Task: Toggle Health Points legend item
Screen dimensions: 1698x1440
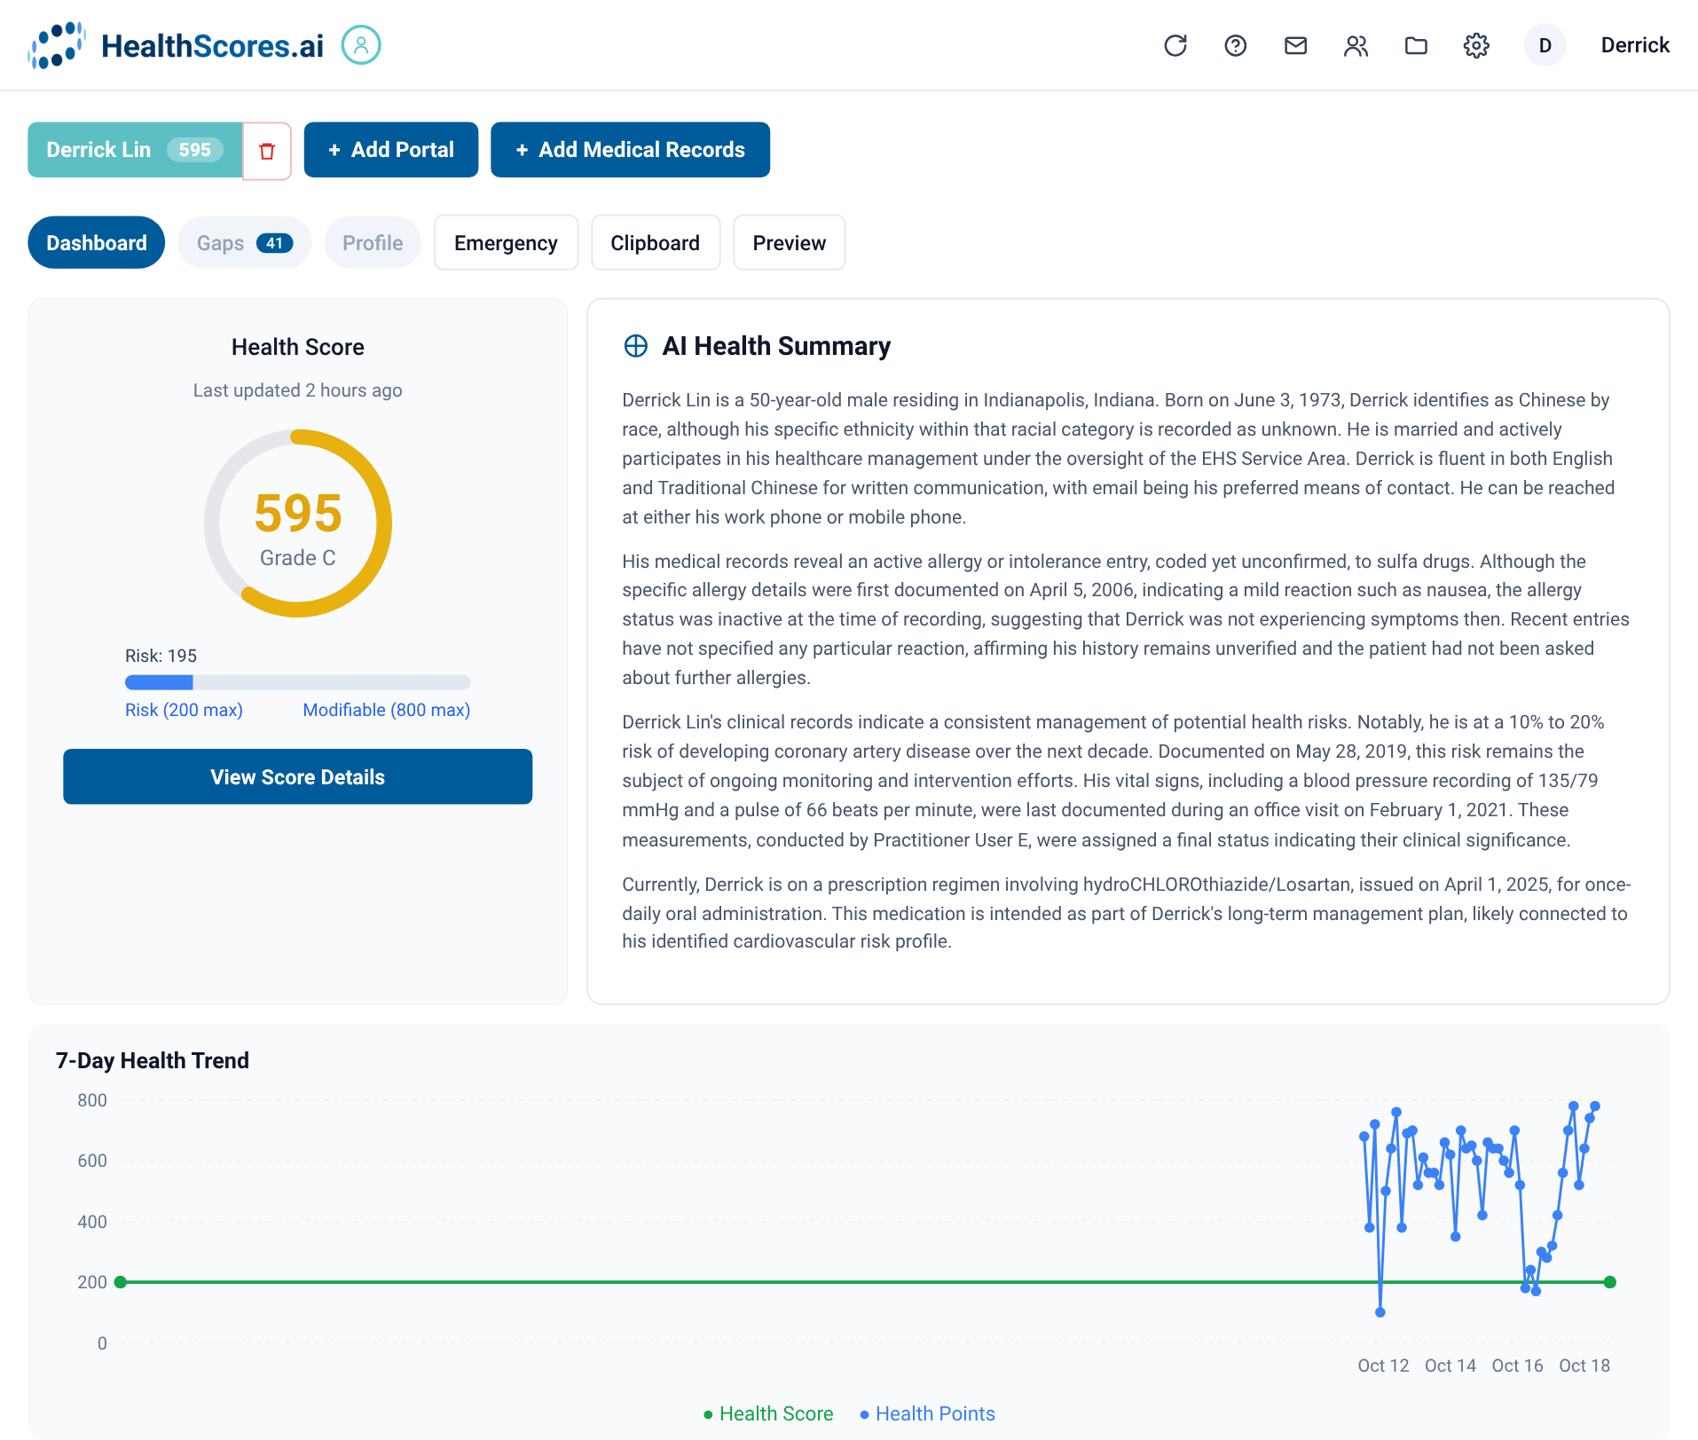Action: pyautogui.click(x=927, y=1413)
